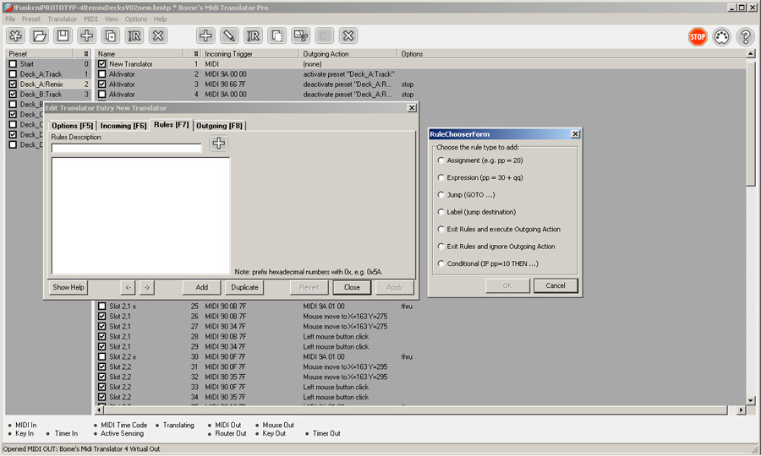Select the Assignment rule type option

point(441,160)
